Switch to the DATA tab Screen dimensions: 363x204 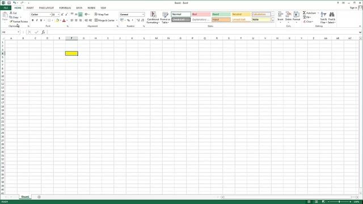point(79,8)
